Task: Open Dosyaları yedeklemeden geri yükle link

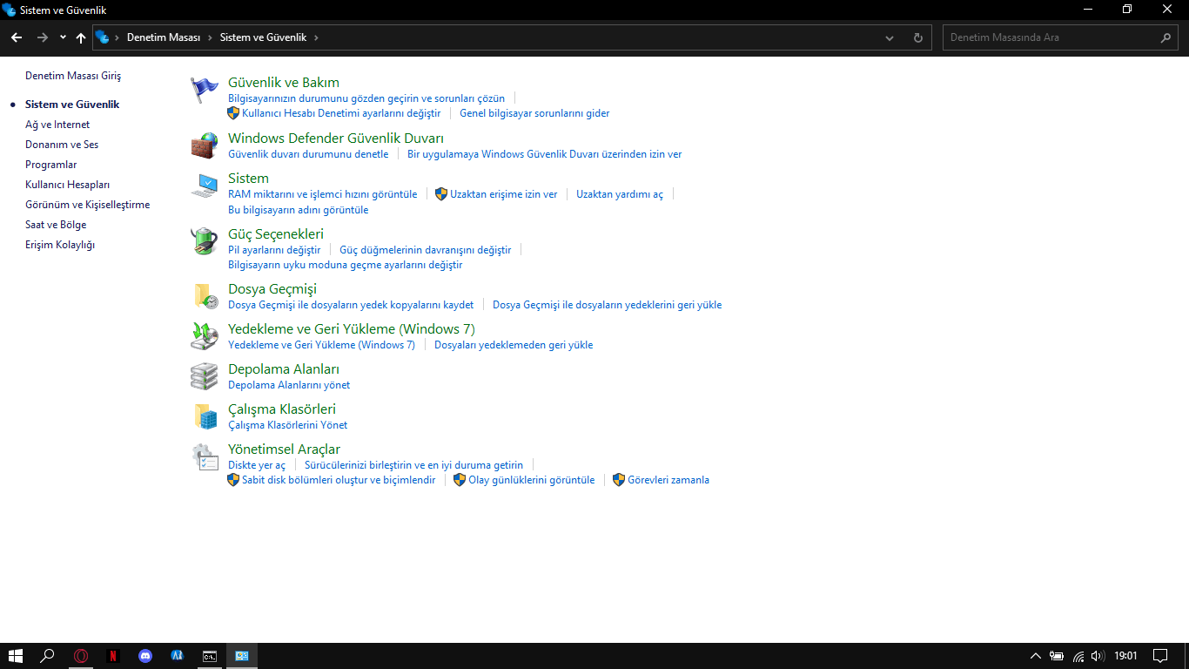Action: tap(514, 345)
